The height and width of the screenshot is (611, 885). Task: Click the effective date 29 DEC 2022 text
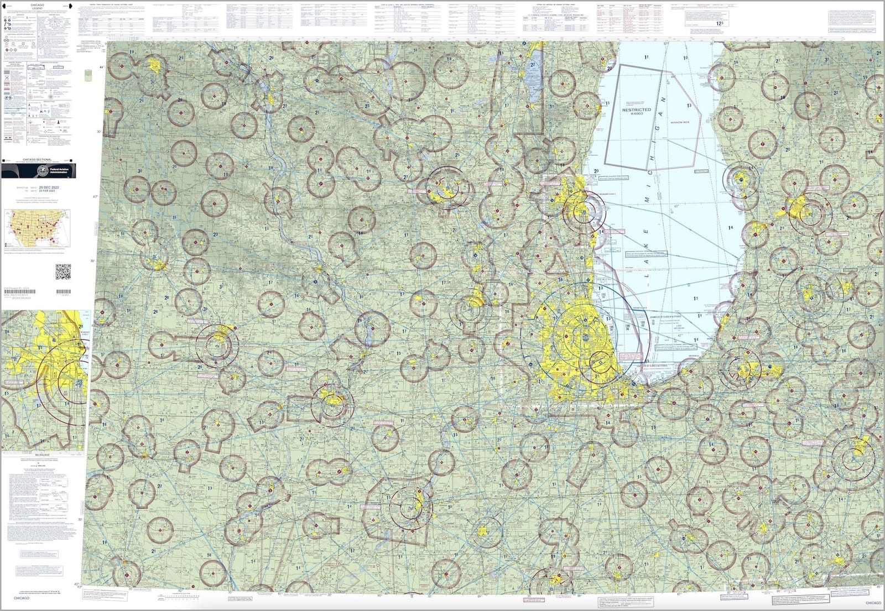tap(49, 187)
